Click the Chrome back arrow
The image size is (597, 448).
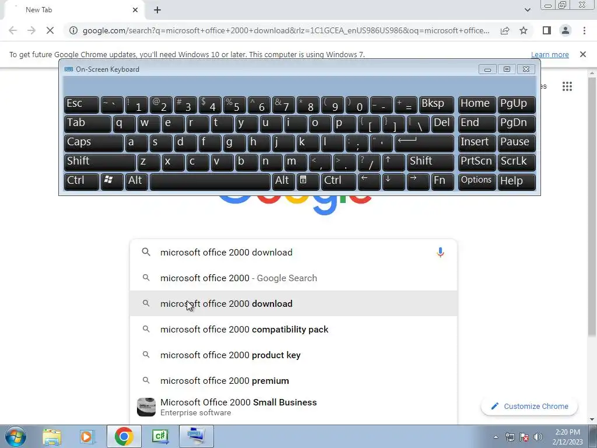[13, 30]
